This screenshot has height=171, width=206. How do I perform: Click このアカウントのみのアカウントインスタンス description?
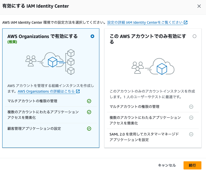coord(152,94)
